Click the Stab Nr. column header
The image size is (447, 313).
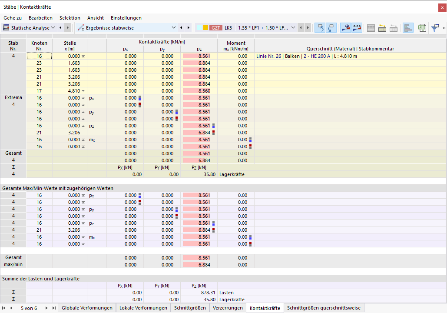pyautogui.click(x=13, y=46)
